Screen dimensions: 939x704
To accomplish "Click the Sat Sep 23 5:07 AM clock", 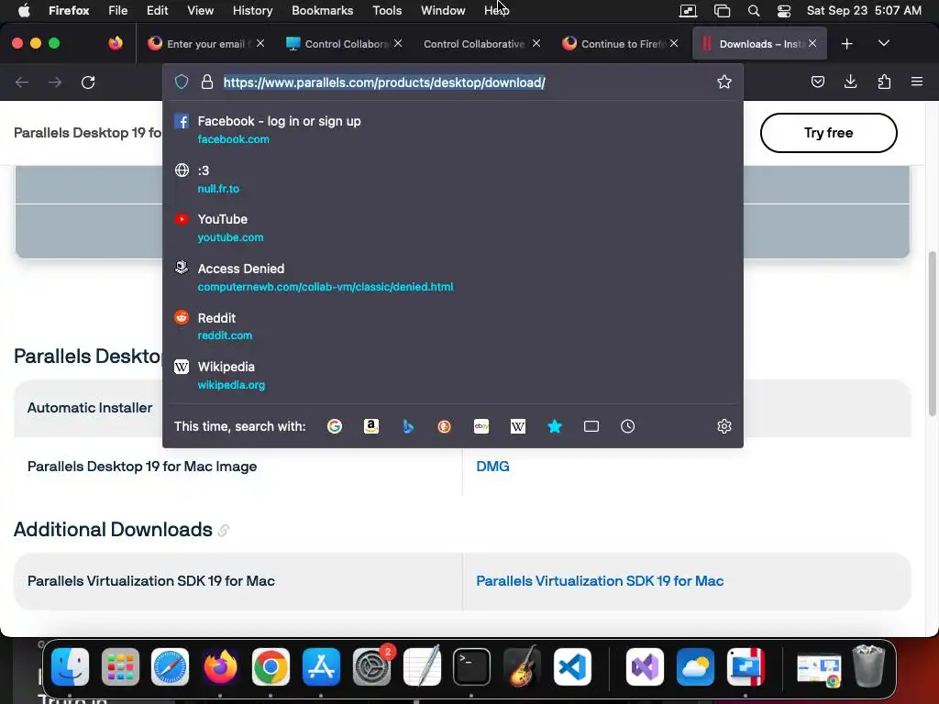I will tap(864, 10).
